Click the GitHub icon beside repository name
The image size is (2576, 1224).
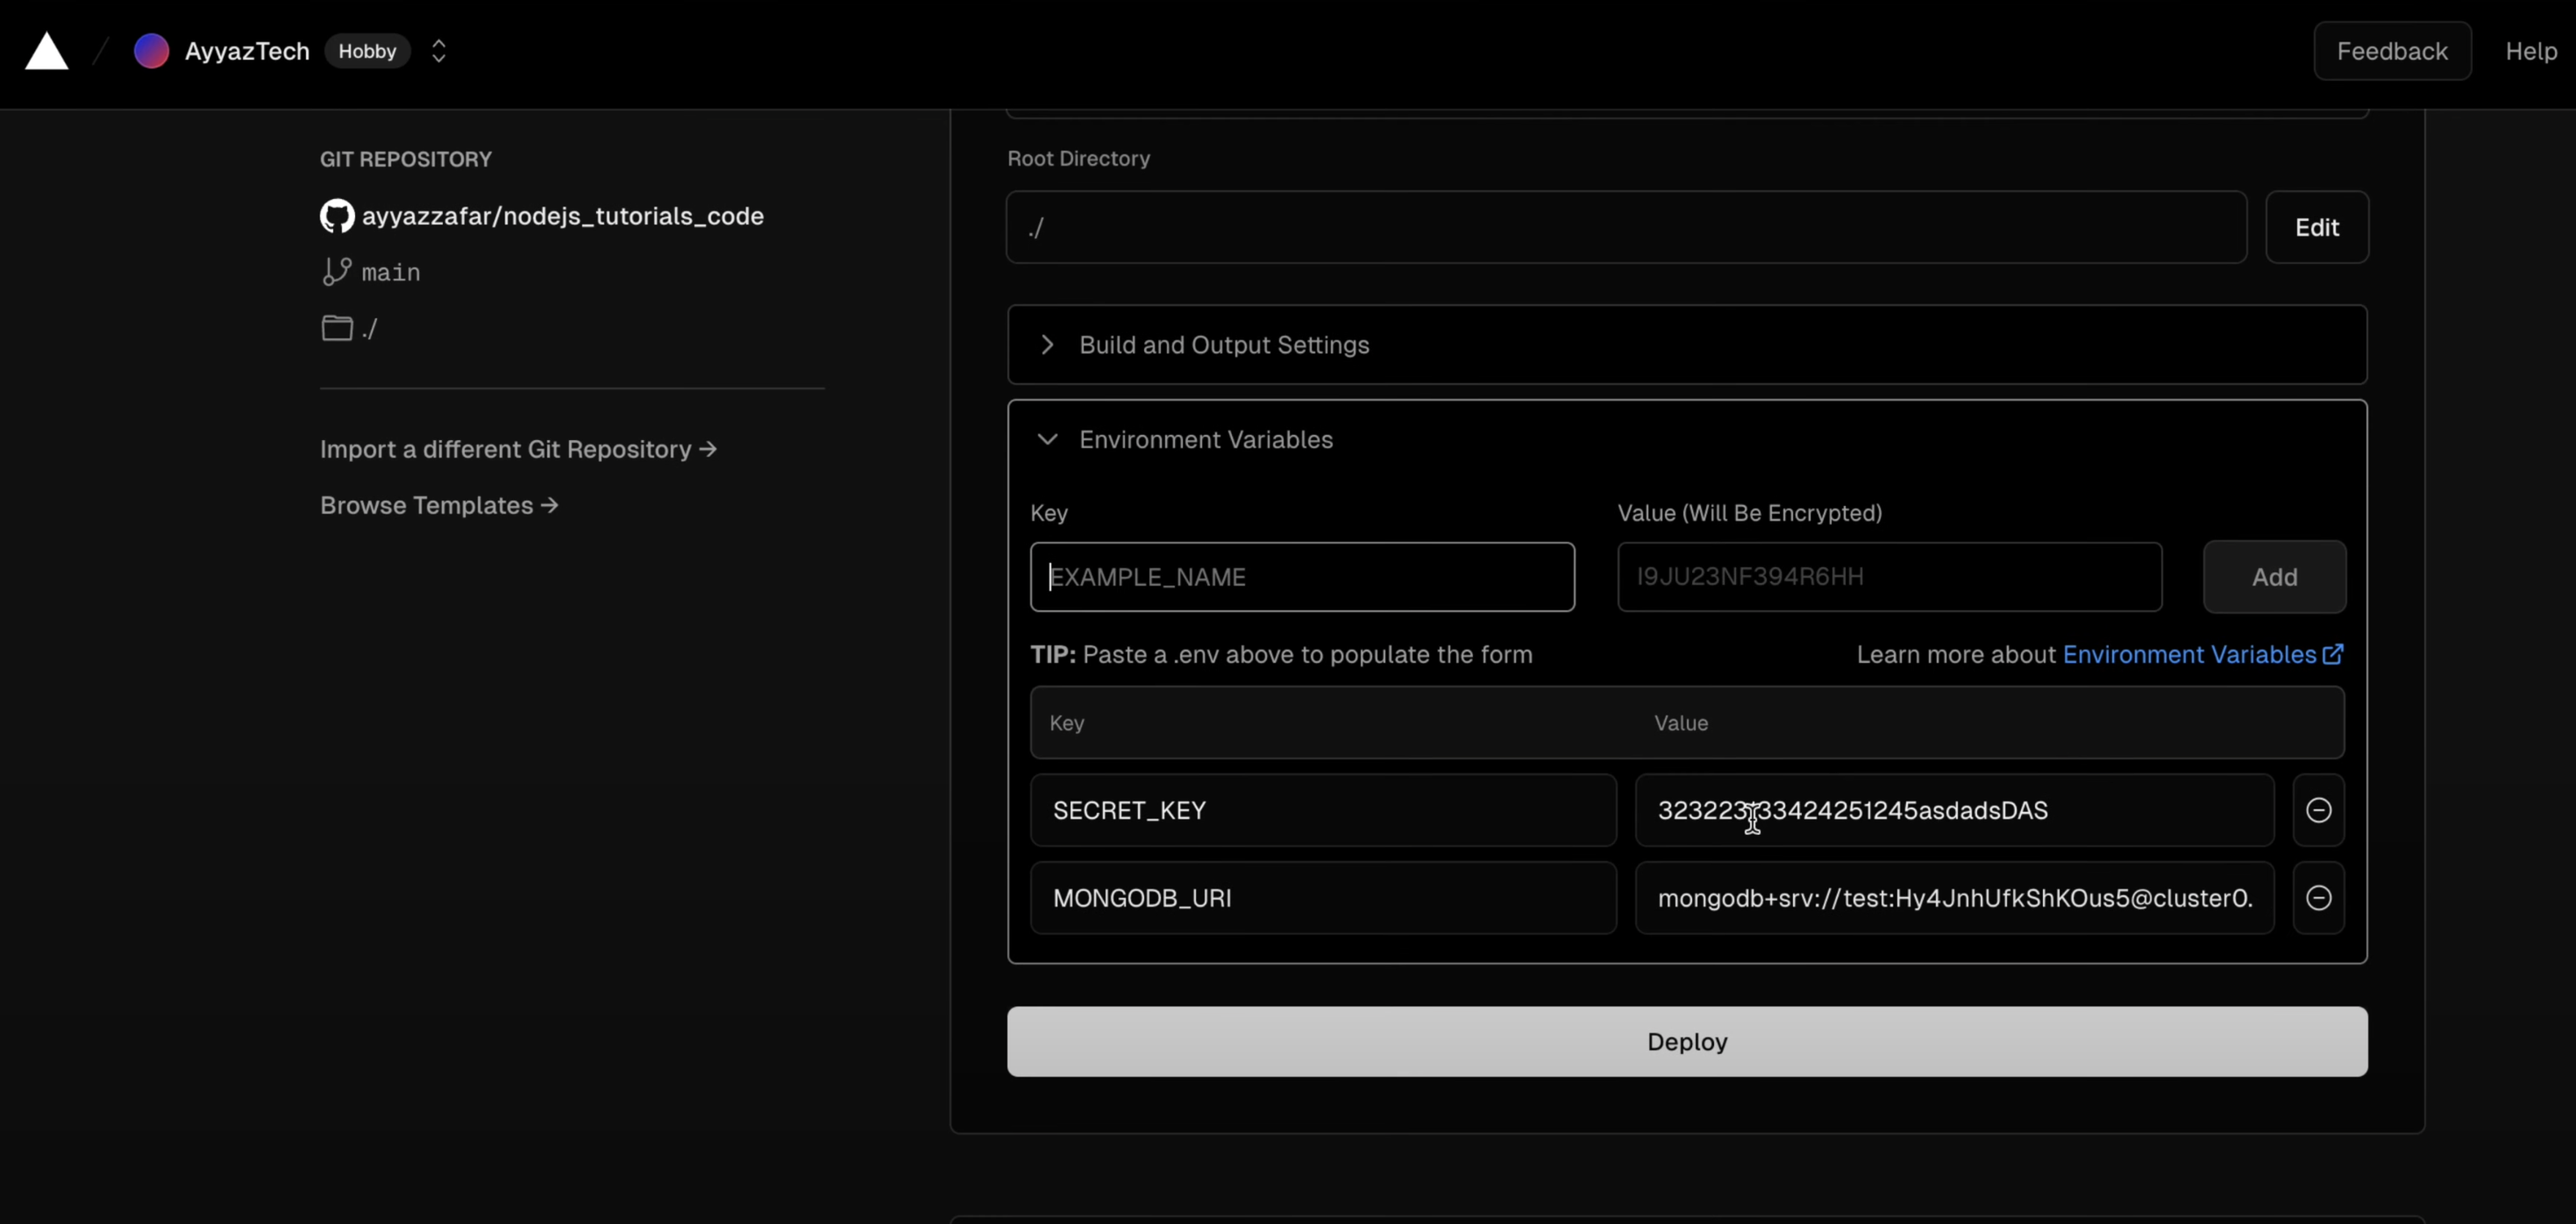pos(337,216)
